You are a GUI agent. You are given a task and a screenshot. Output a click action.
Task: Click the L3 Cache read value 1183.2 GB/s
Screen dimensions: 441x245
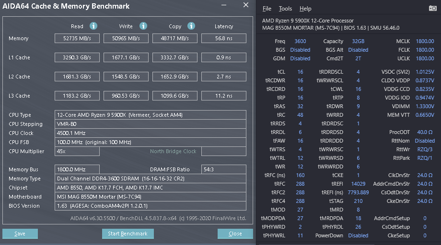coord(77,96)
